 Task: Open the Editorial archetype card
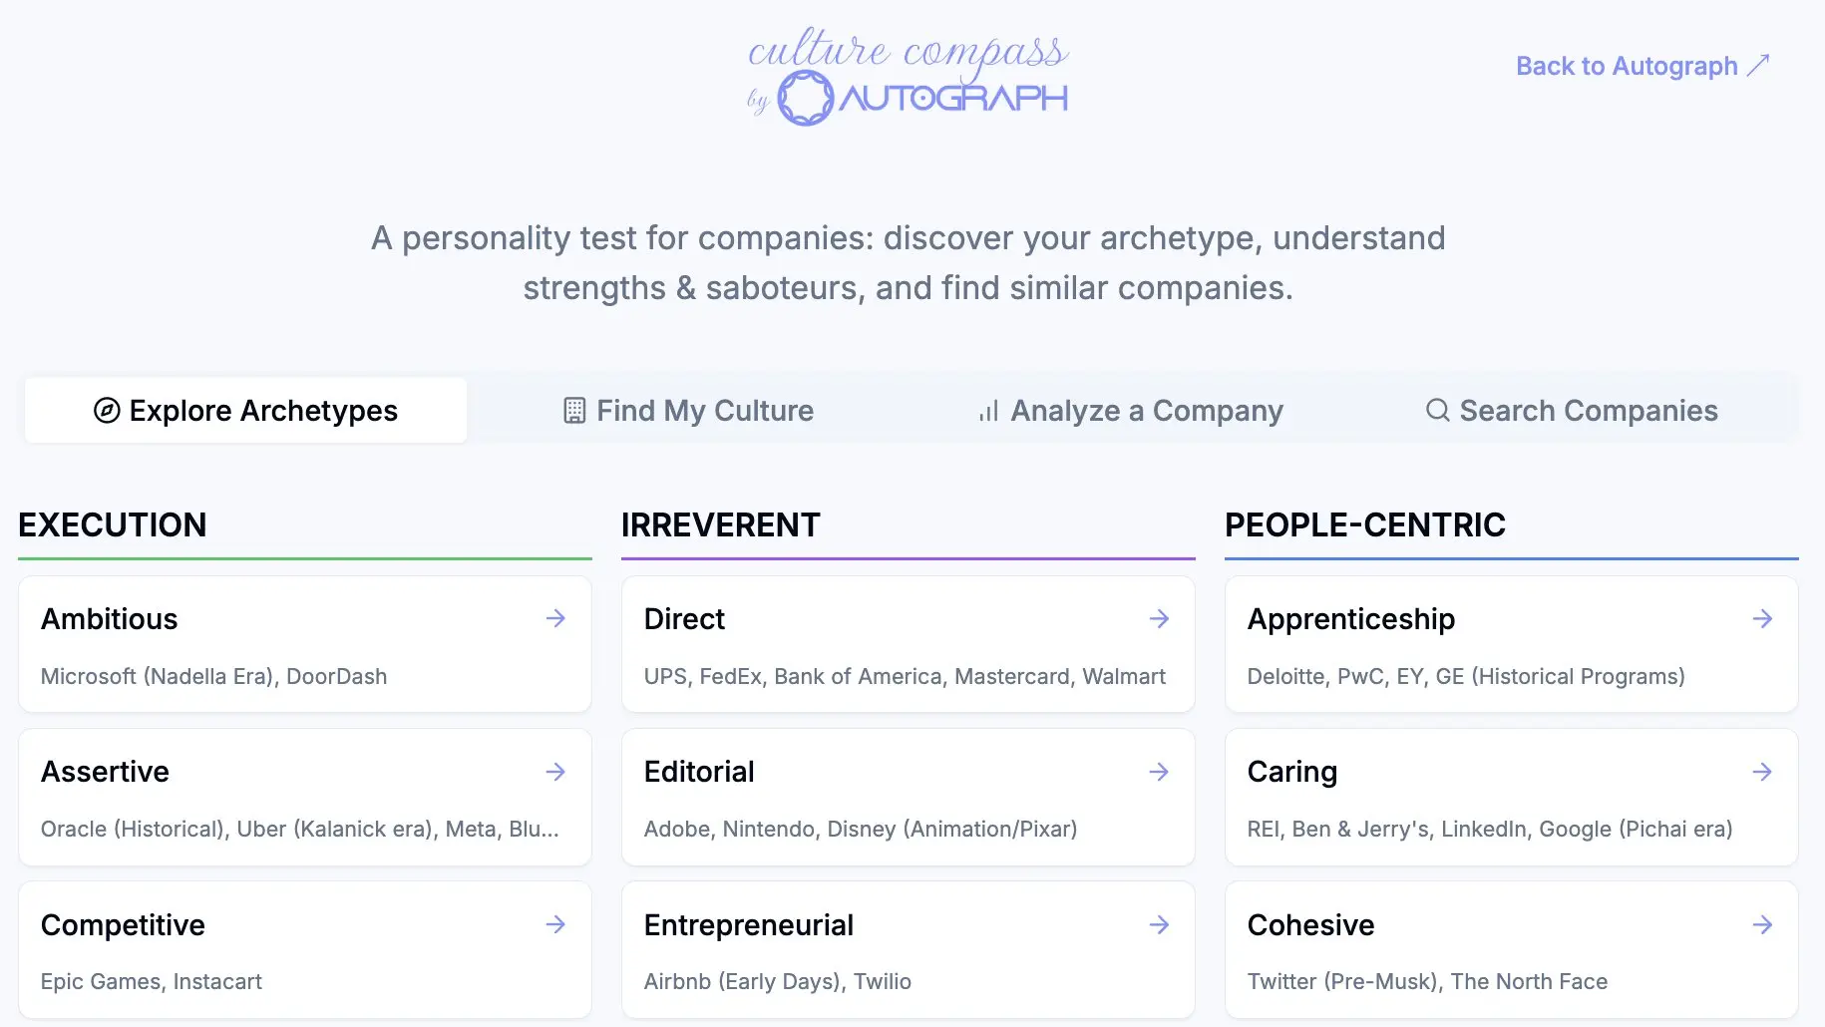[908, 798]
